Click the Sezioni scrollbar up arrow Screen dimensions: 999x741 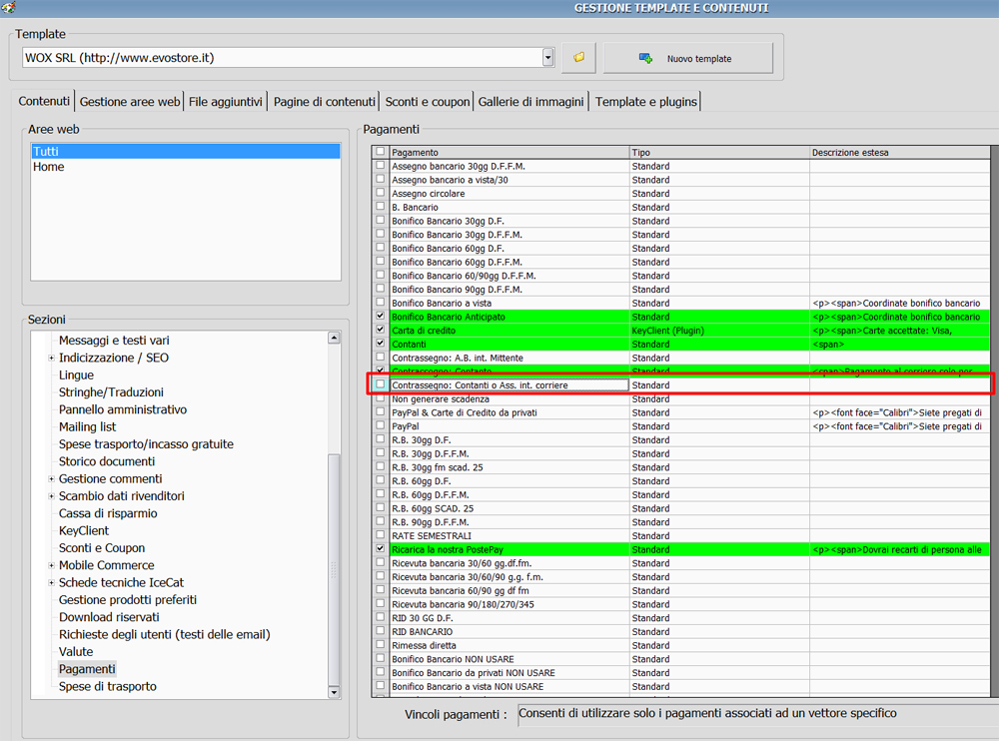334,338
